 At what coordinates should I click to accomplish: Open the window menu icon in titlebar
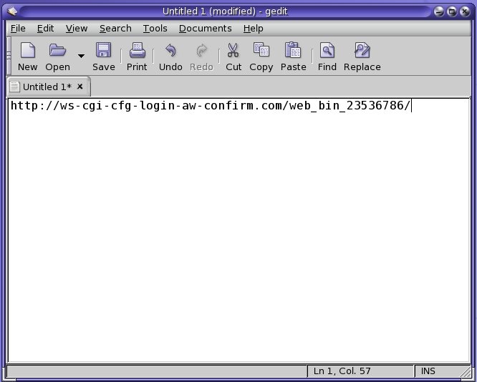click(x=12, y=11)
